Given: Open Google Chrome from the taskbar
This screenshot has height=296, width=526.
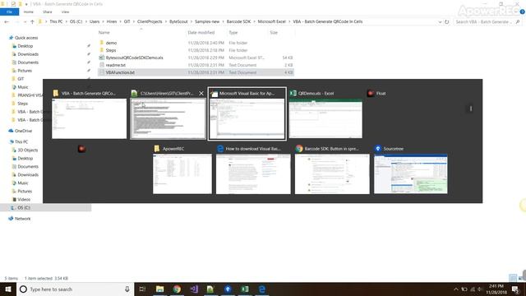Looking at the screenshot, I should coord(177,289).
